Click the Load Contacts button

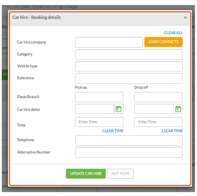pyautogui.click(x=164, y=42)
